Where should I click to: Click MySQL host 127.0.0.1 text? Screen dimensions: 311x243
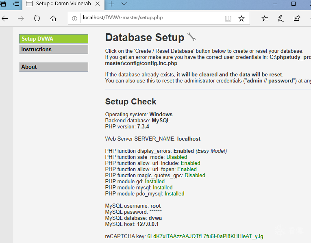click(x=132, y=224)
